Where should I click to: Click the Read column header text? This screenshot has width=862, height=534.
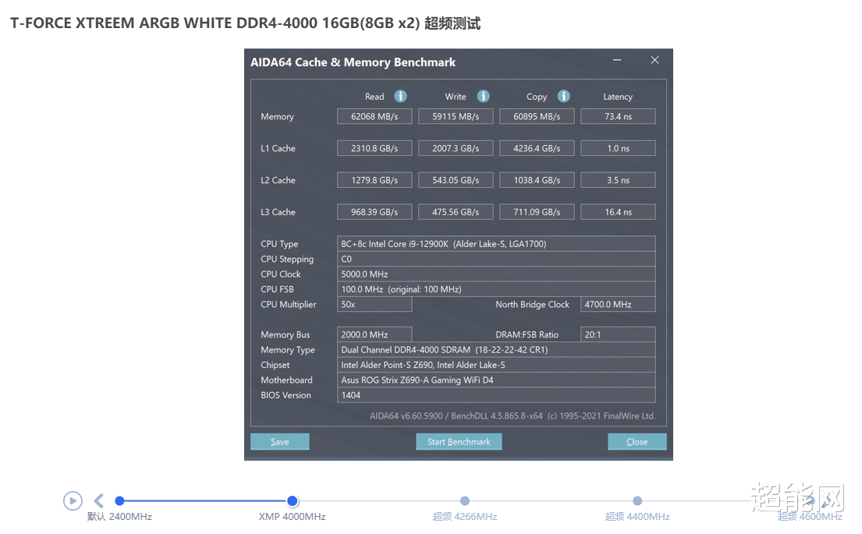pyautogui.click(x=374, y=97)
